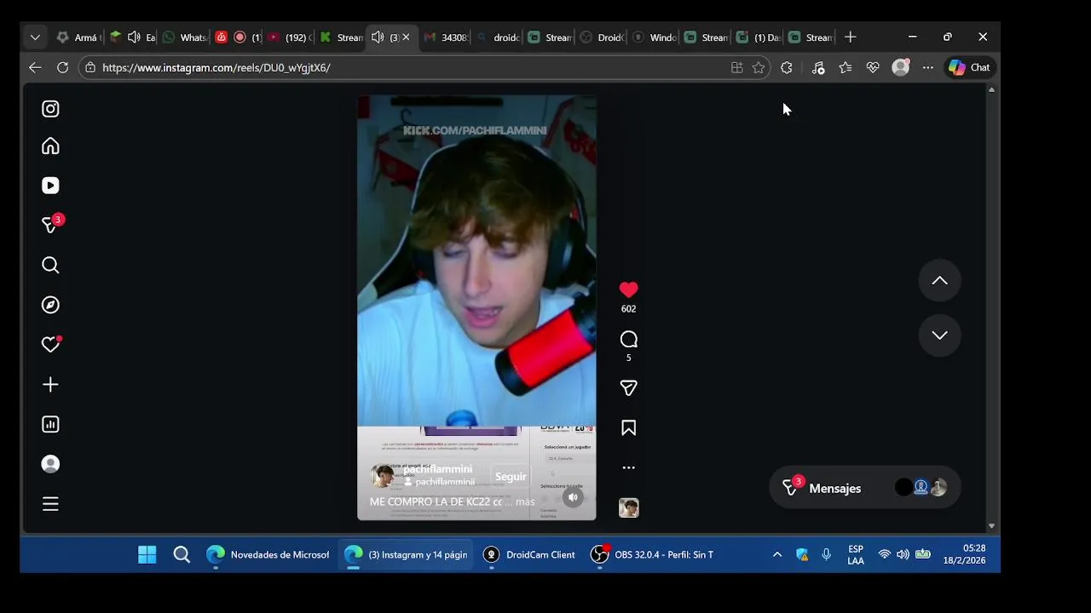Follow pachiflammini with Seguir button

point(511,477)
